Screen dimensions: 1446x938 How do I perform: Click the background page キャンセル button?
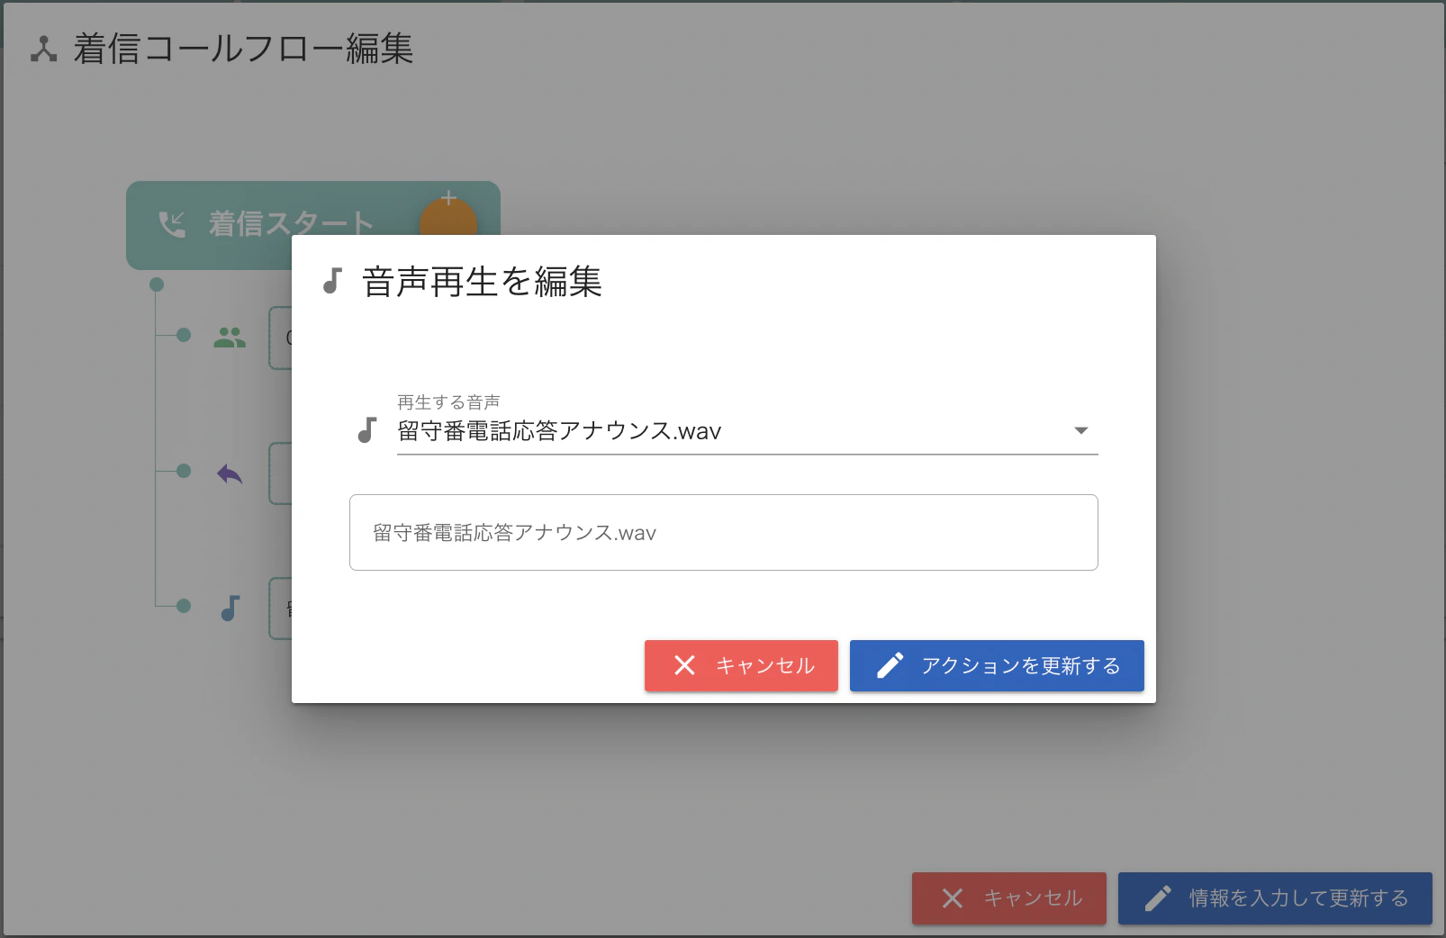click(x=1009, y=898)
